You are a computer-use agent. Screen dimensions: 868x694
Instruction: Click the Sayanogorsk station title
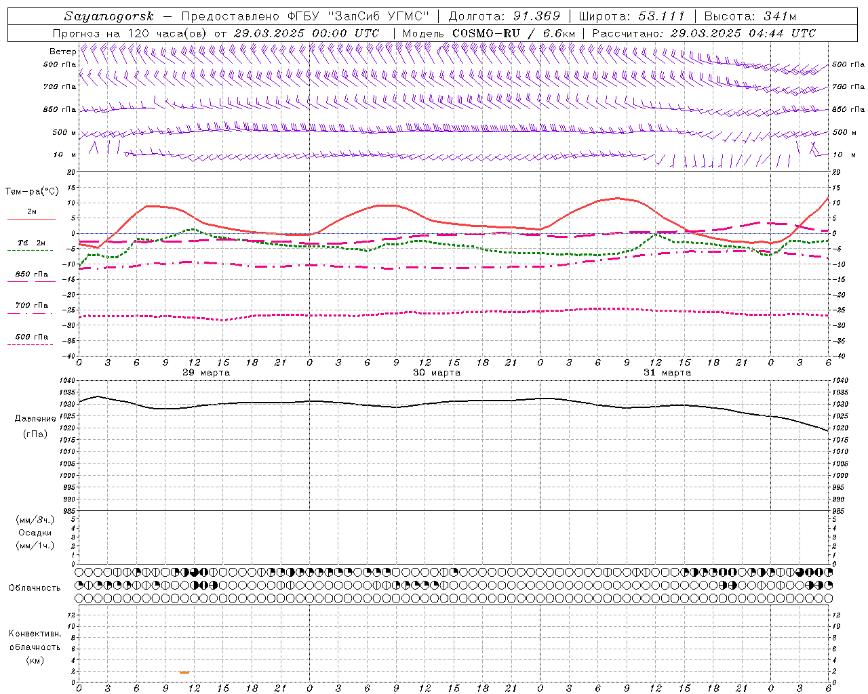tap(109, 16)
